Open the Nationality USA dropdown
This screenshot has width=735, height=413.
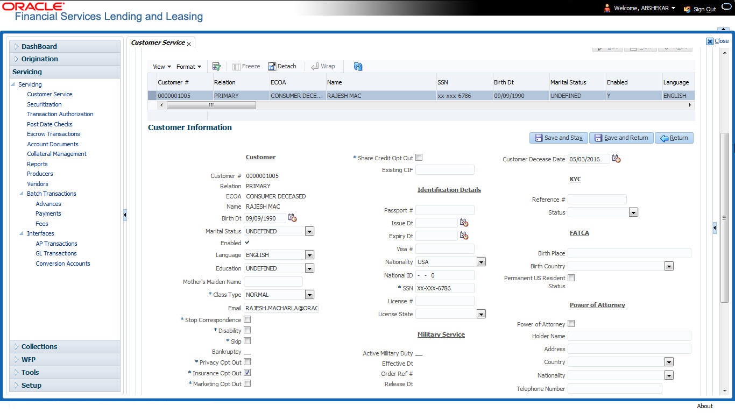481,262
